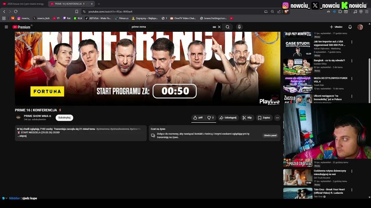Open the YouTube guide hamburger menu
Image resolution: width=371 pixels, height=208 pixels.
click(6, 27)
